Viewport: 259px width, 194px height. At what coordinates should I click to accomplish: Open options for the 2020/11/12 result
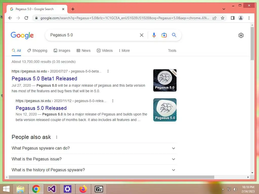click(113, 101)
